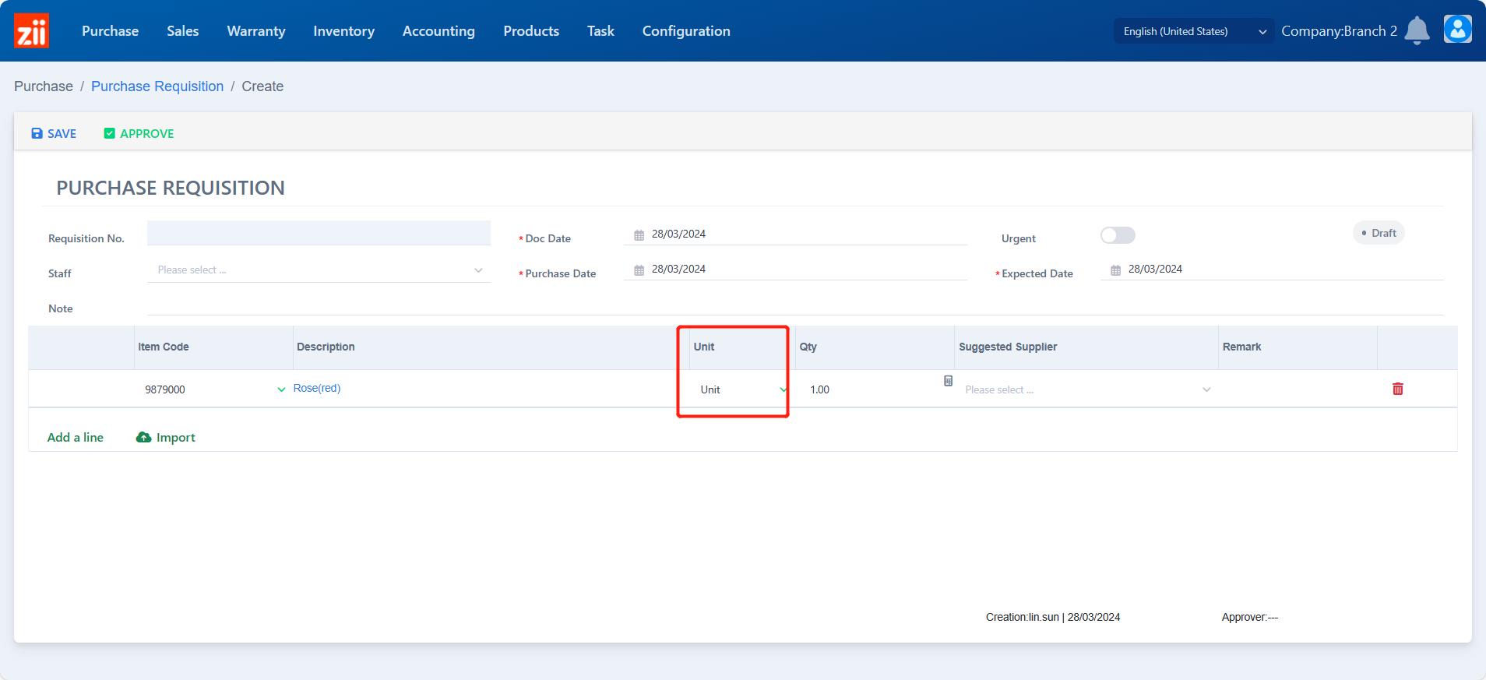The height and width of the screenshot is (680, 1486).
Task: Open the user profile avatar
Action: tap(1457, 30)
